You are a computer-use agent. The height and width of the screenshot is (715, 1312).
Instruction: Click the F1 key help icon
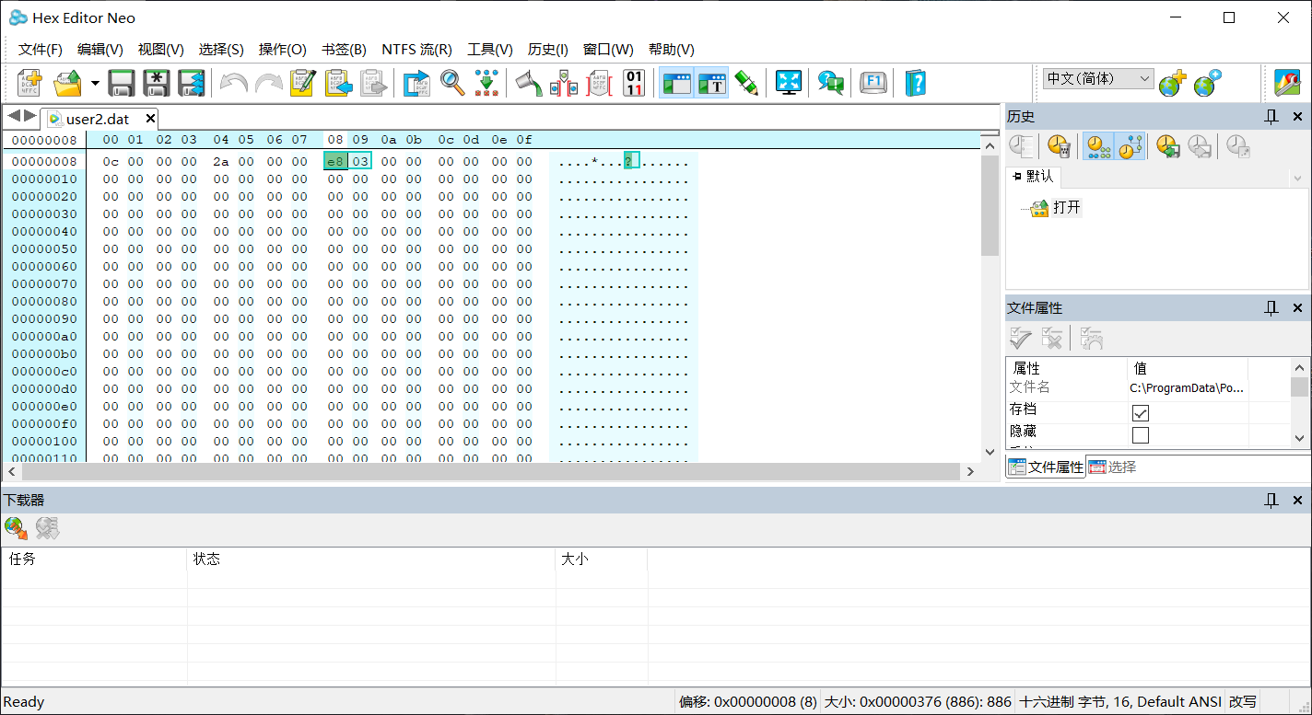tap(873, 83)
